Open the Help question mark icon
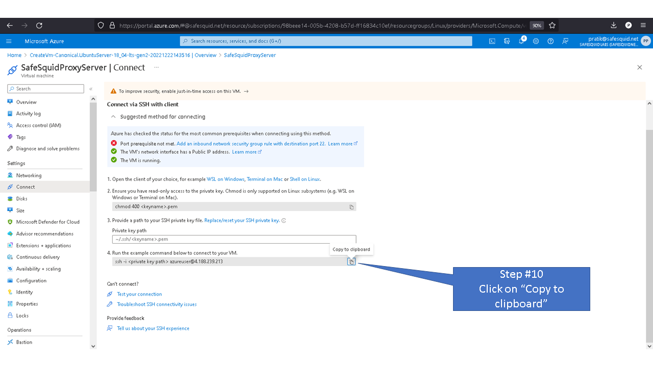This screenshot has height=367, width=653. tap(550, 41)
